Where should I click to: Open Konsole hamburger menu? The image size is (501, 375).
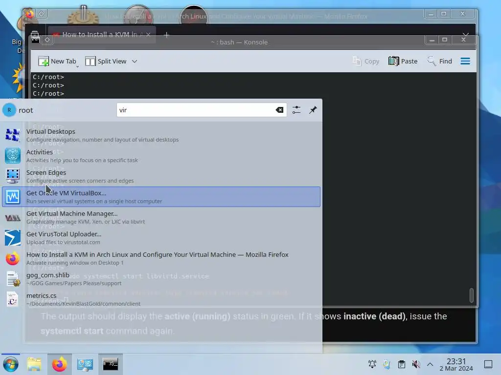point(465,61)
